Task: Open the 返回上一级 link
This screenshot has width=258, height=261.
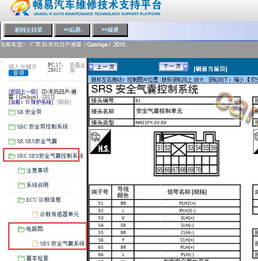Action: click(23, 92)
